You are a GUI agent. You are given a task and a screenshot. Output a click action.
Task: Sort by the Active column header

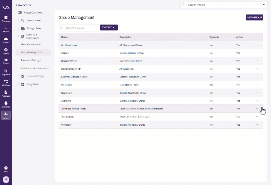click(239, 37)
